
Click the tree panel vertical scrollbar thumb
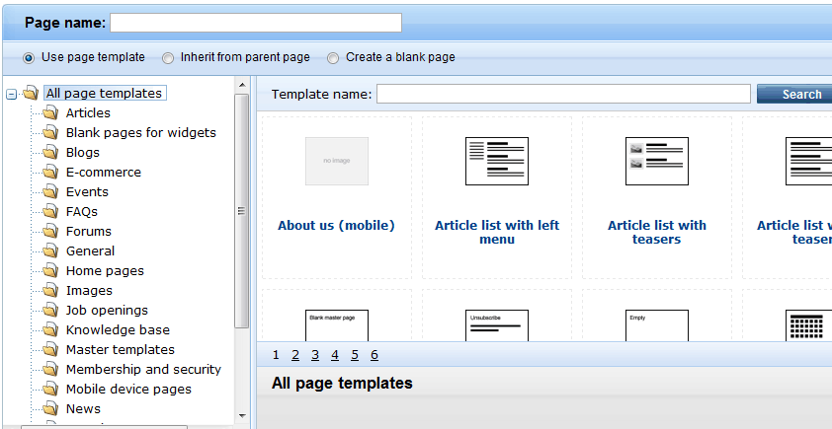click(x=242, y=211)
